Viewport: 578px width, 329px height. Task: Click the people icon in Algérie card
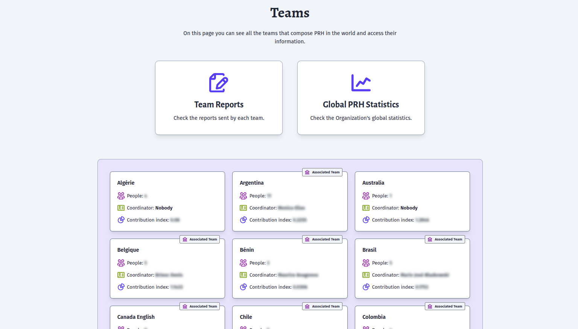pyautogui.click(x=121, y=196)
